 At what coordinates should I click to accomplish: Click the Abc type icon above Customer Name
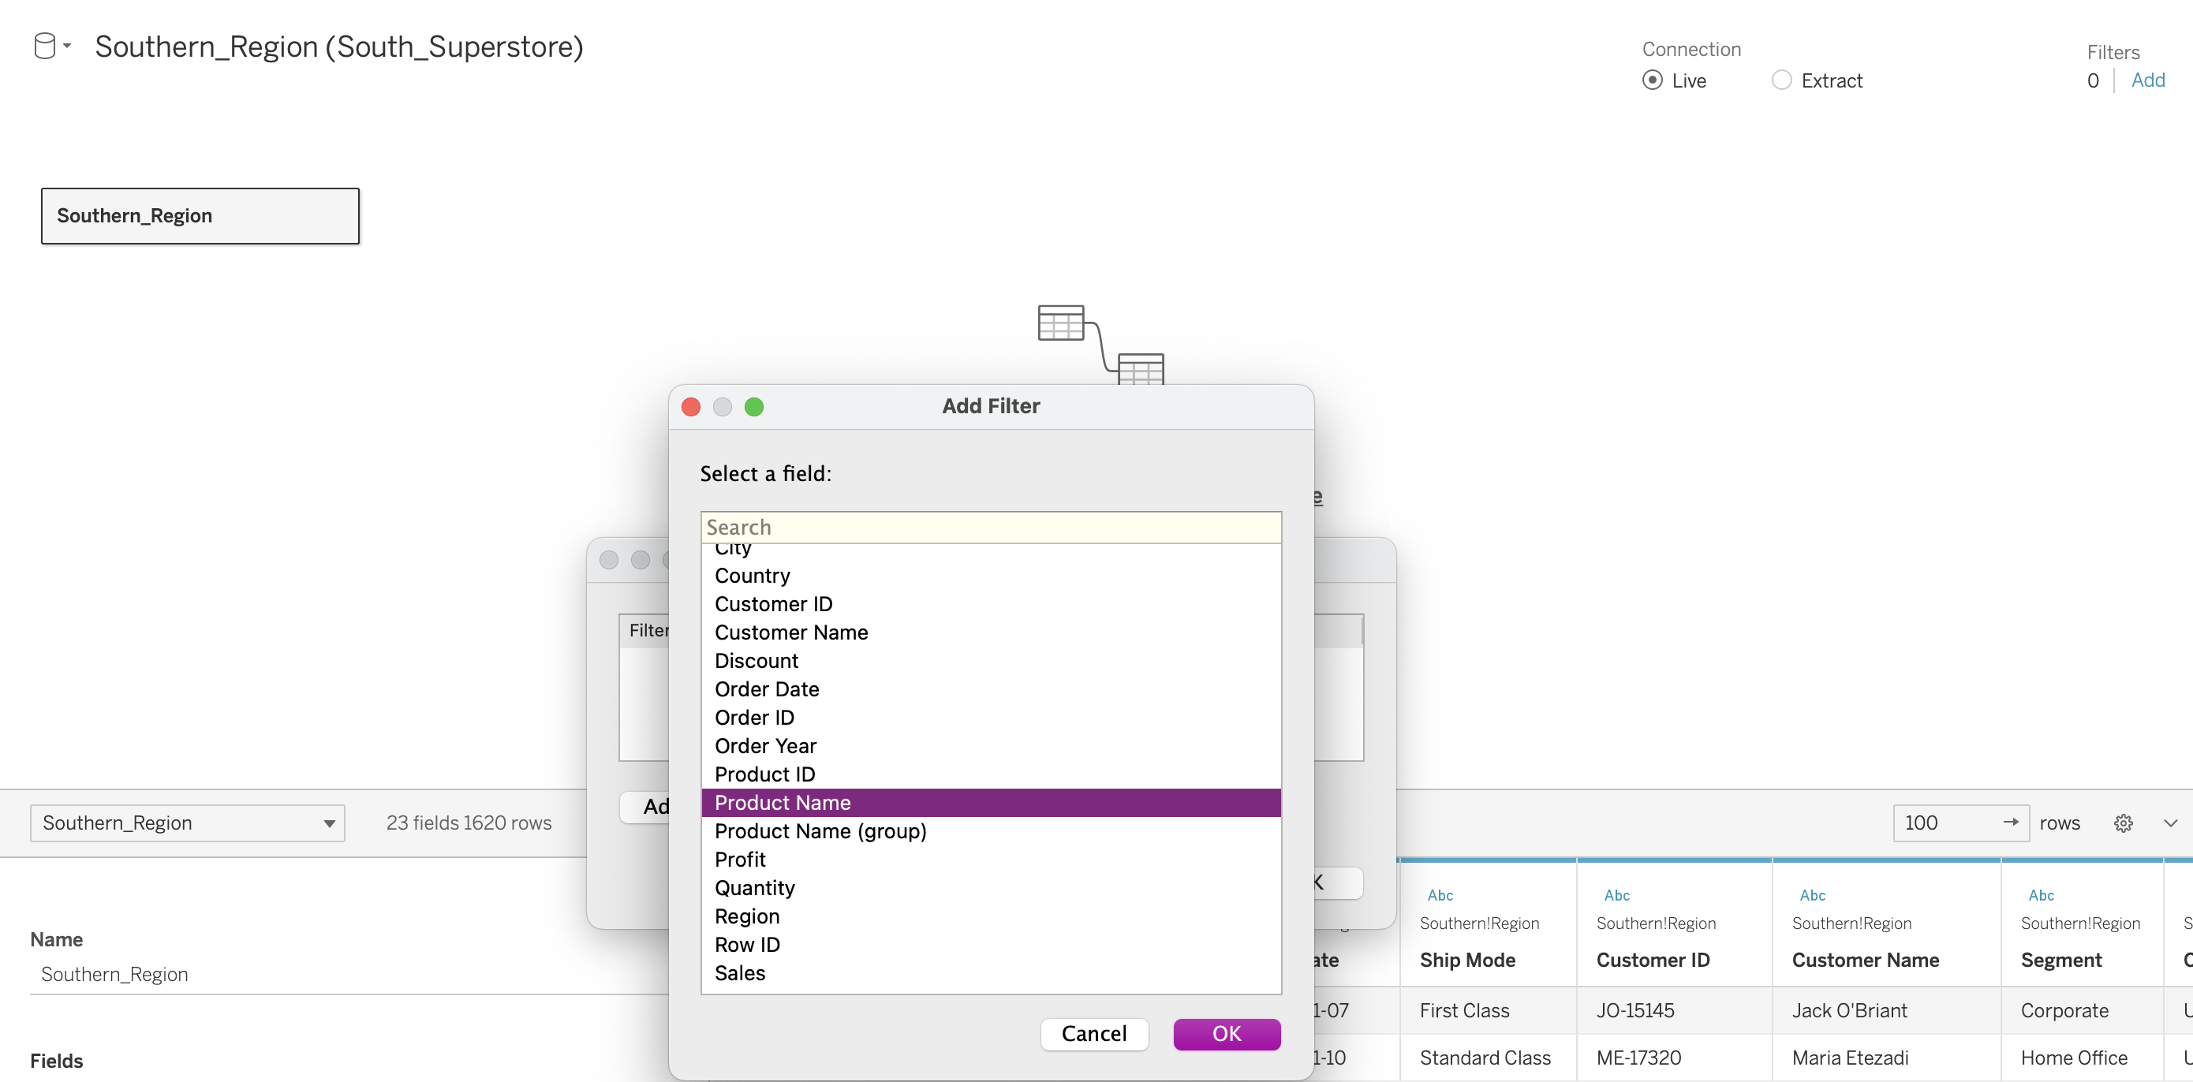[x=1812, y=895]
